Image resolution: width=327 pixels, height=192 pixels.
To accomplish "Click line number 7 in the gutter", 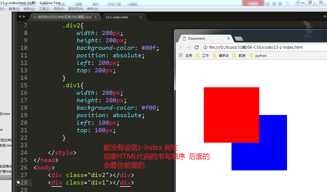I will click(26, 25).
